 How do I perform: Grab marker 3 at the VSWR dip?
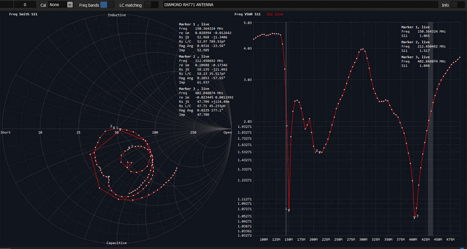tap(414, 217)
